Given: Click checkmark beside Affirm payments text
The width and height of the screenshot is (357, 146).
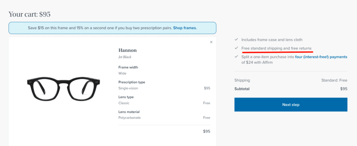Looking at the screenshot, I should click(236, 56).
